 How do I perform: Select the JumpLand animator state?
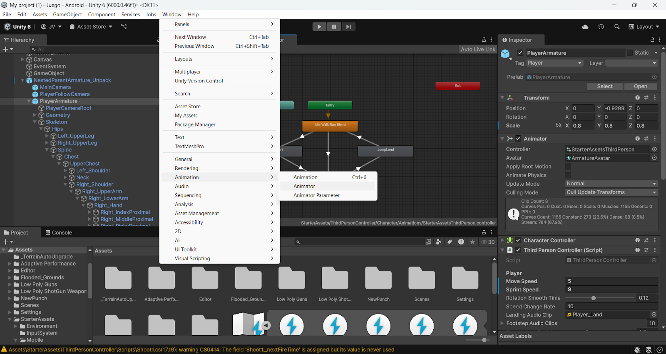(x=385, y=151)
